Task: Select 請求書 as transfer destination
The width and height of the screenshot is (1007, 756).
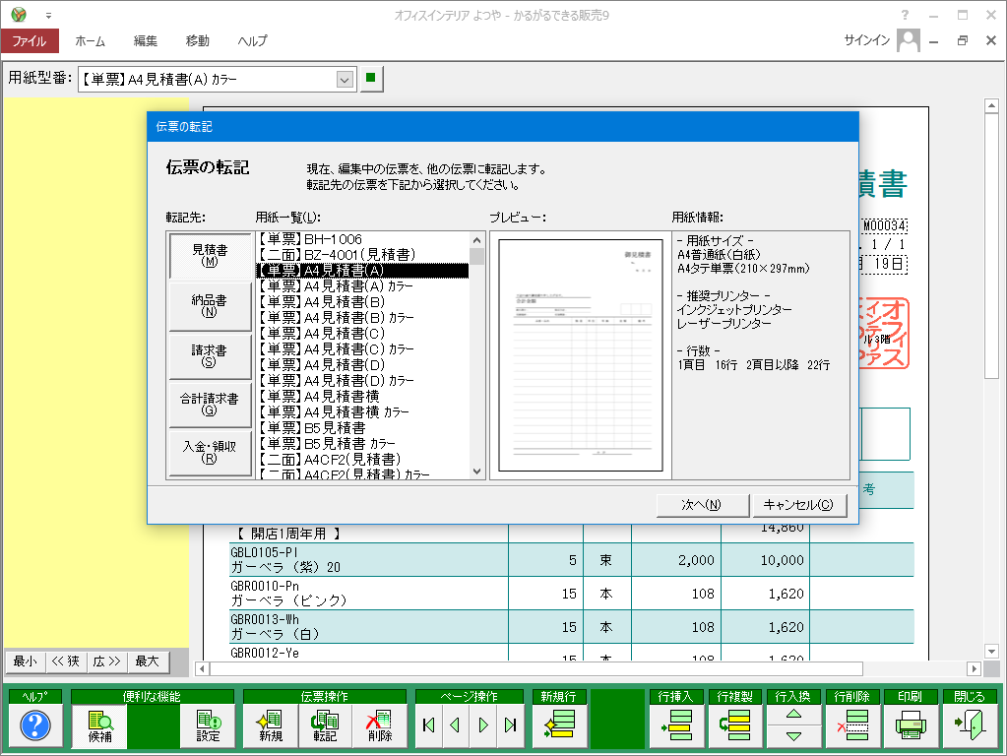Action: point(210,355)
